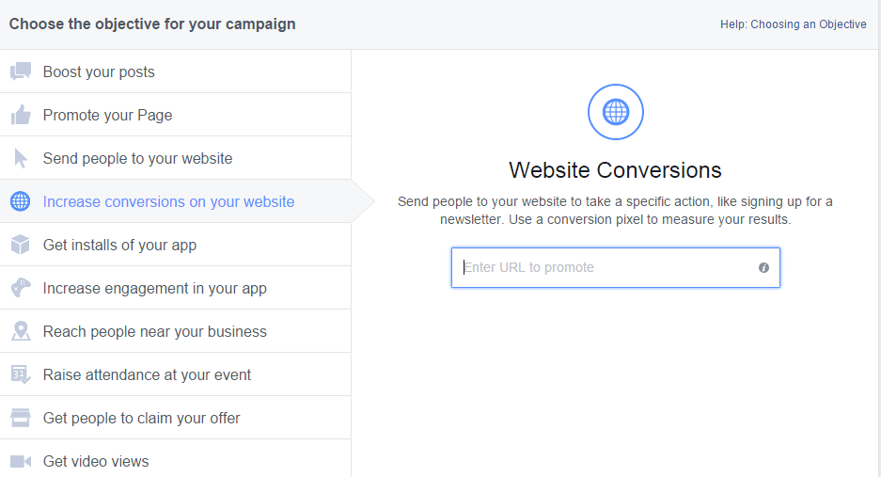This screenshot has width=881, height=477.
Task: Click the game controller app engagement icon
Action: click(21, 288)
